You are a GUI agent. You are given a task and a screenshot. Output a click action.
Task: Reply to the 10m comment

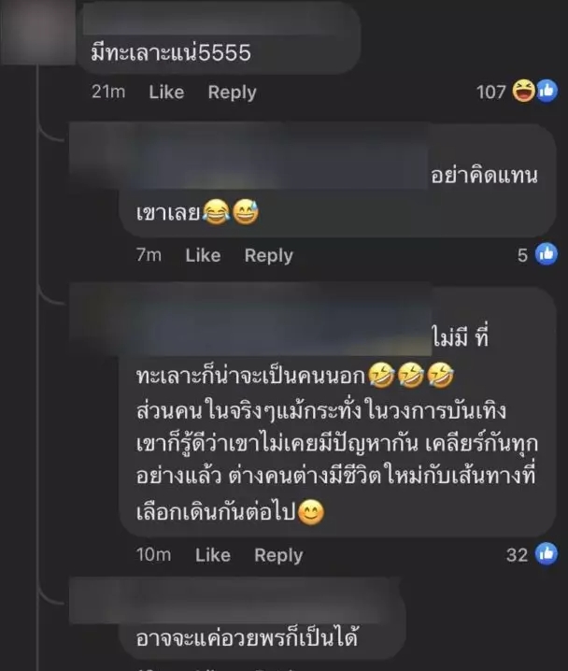pos(278,555)
